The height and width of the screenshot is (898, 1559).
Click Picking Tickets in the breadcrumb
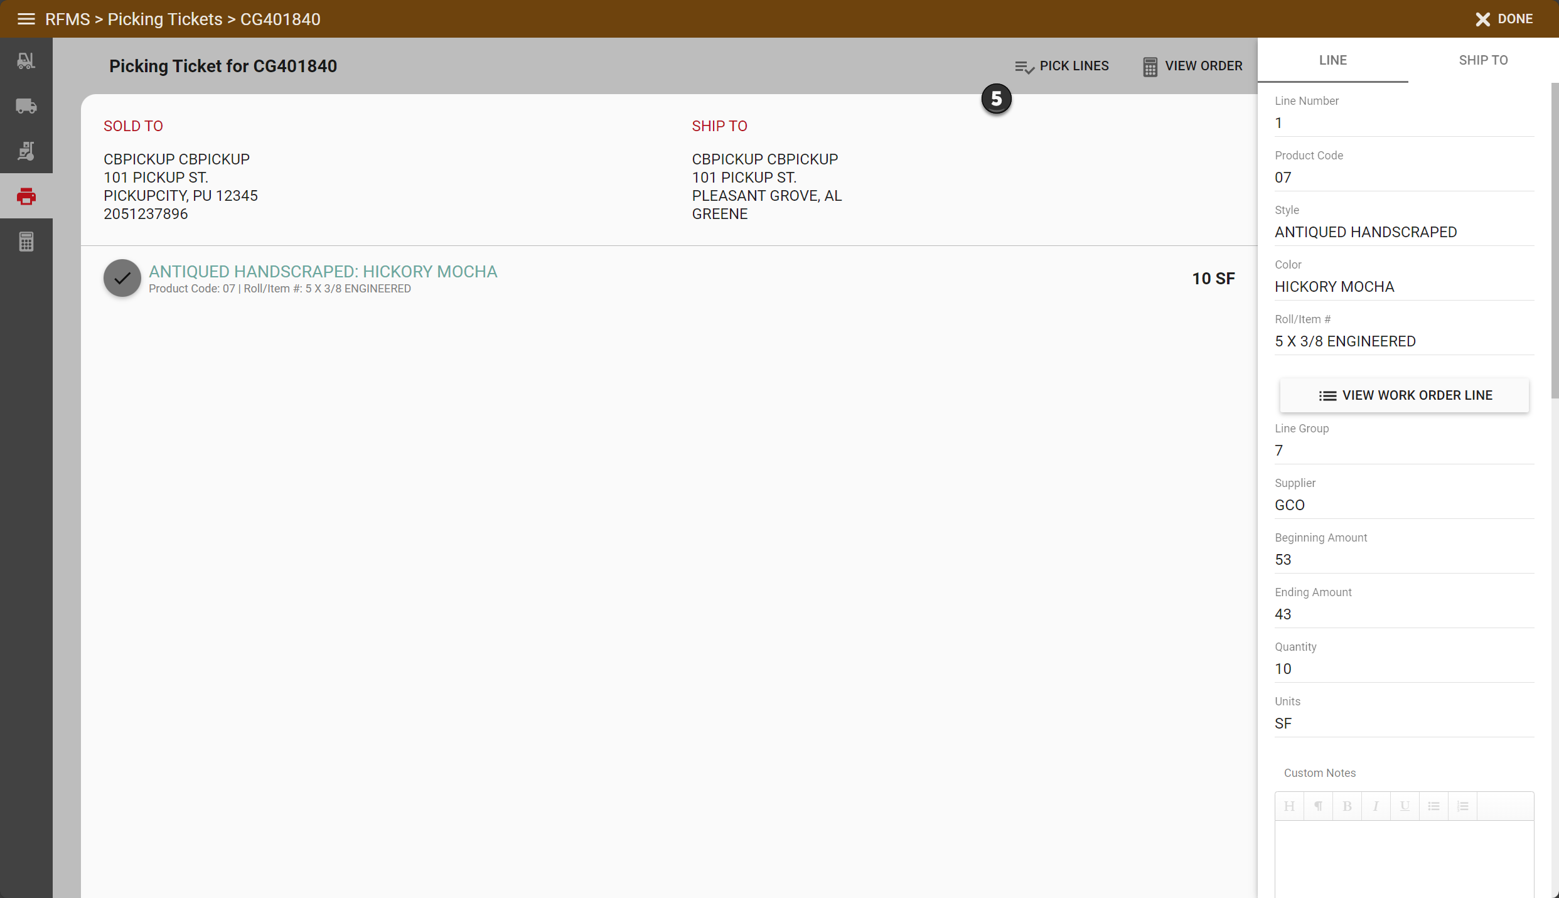[165, 19]
